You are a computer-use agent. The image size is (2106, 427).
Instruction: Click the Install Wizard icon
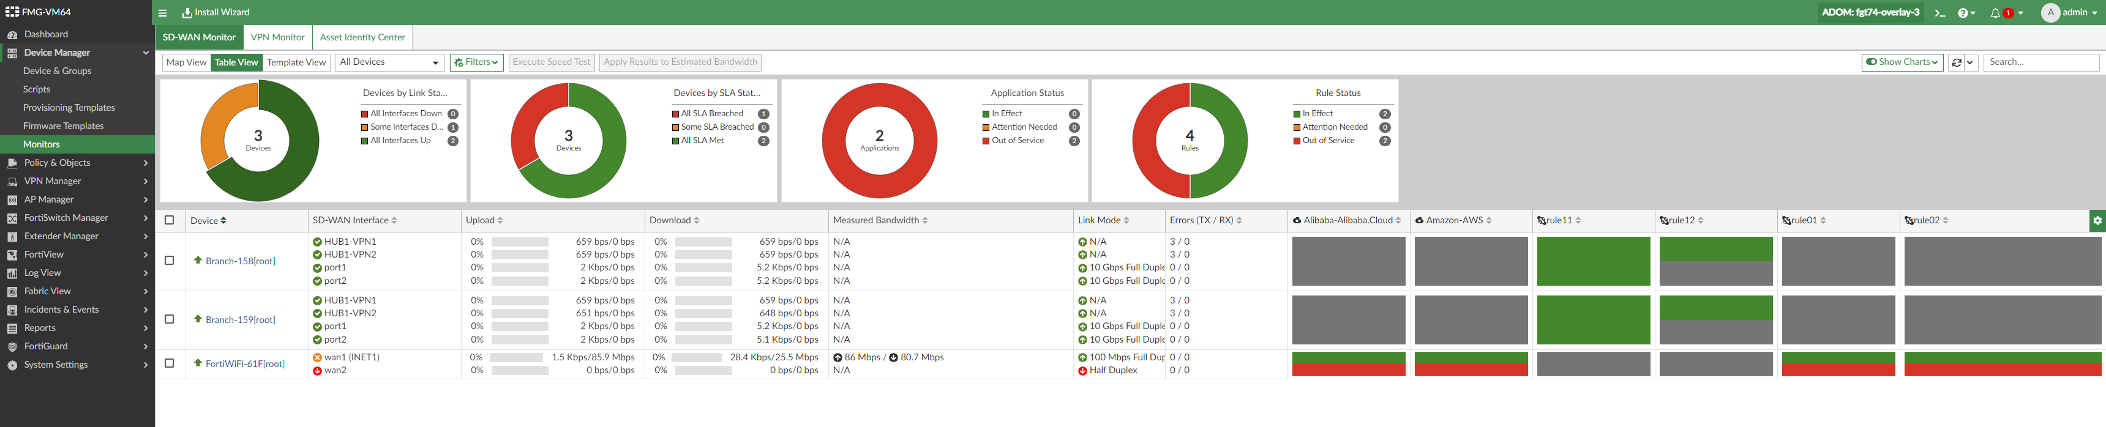187,13
